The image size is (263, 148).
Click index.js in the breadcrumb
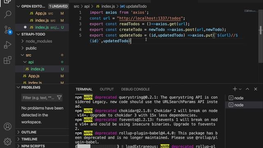click(108, 7)
